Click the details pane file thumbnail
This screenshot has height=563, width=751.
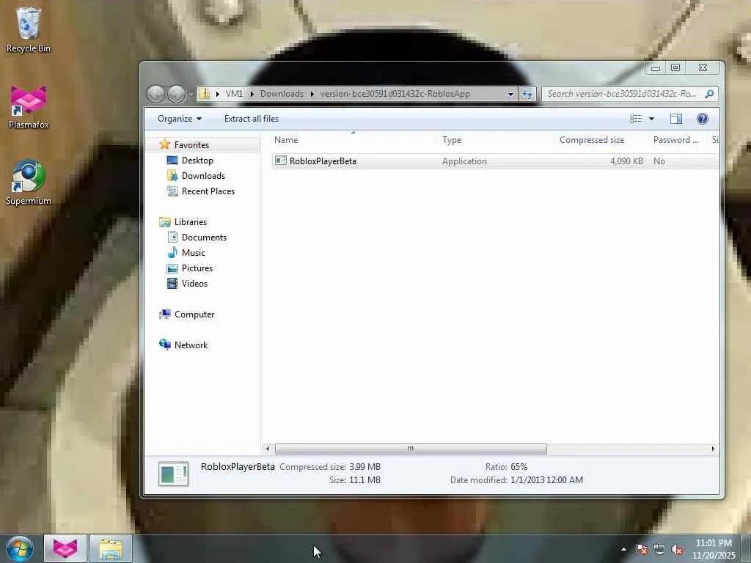coord(173,474)
